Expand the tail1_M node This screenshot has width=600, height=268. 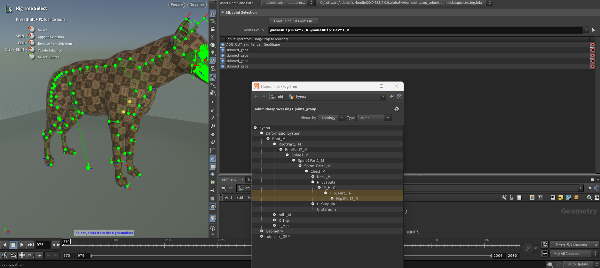pyautogui.click(x=274, y=215)
